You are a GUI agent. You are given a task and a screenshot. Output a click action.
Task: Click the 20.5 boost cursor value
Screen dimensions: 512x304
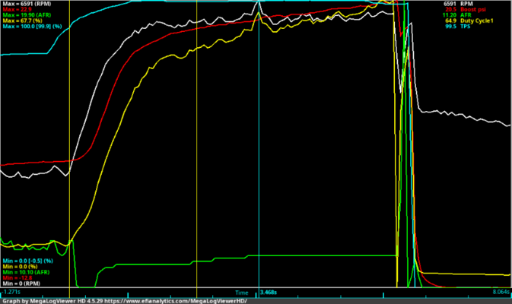coord(450,9)
